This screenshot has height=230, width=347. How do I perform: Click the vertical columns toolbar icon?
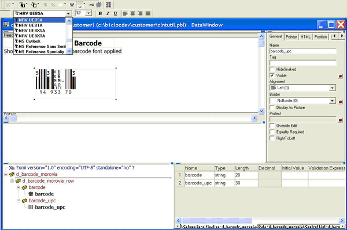(x=99, y=5)
